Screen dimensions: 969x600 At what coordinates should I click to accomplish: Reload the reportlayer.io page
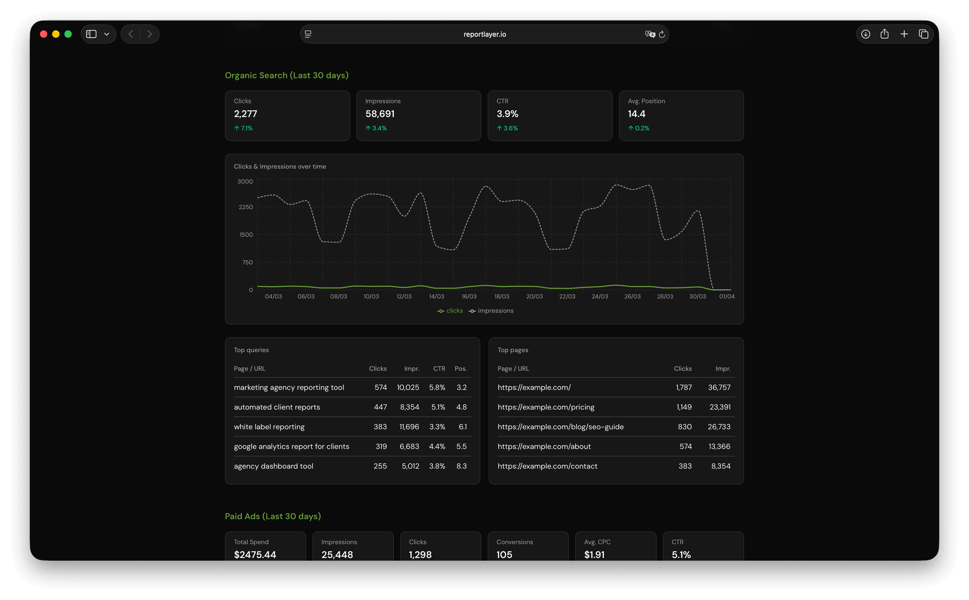click(x=662, y=34)
